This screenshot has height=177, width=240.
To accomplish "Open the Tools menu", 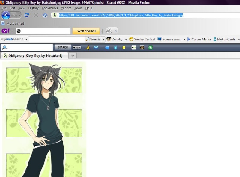I will [x=78, y=8].
